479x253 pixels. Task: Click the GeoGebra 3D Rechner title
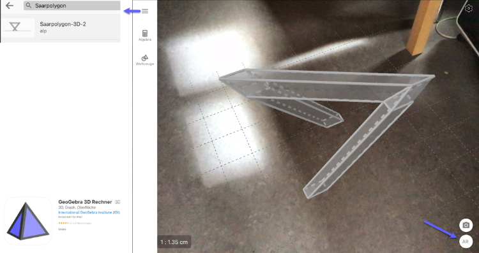click(85, 202)
